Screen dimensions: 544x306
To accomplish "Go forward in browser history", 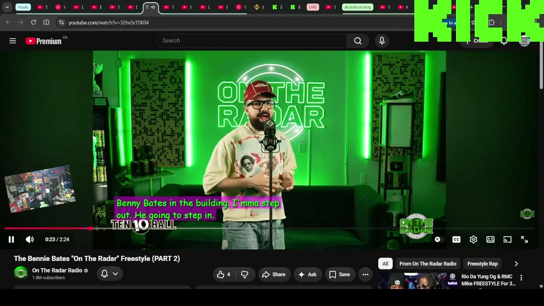I will pyautogui.click(x=20, y=23).
